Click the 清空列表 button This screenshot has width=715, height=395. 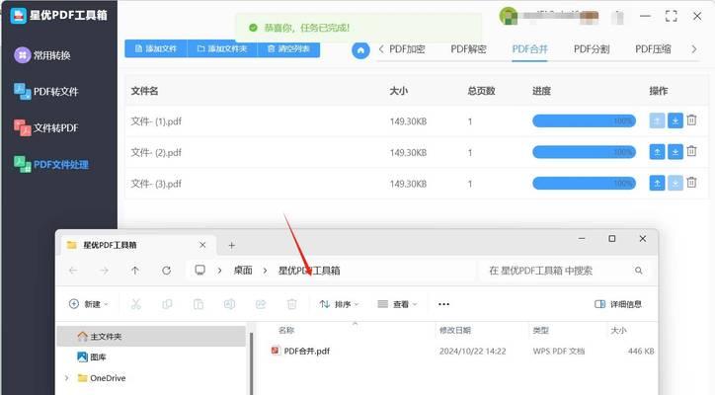[x=288, y=48]
